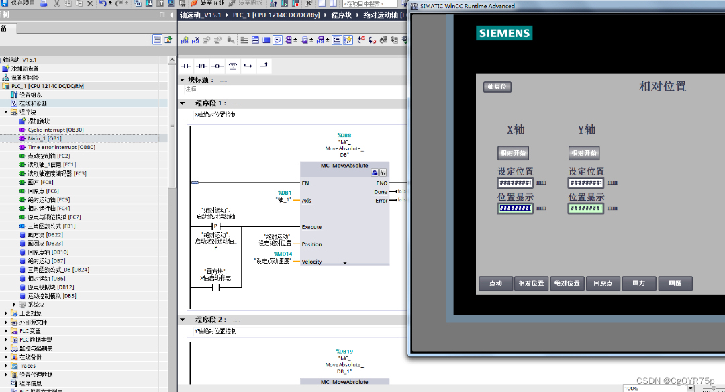Toggle network comments speech-bubble icon
This screenshot has height=392, width=725.
point(277,40)
